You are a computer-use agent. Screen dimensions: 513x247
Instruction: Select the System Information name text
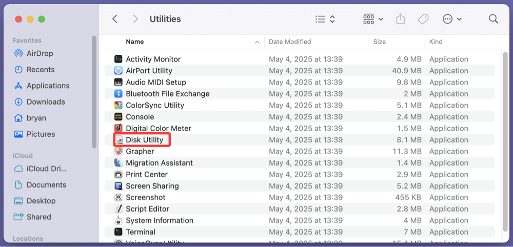(160, 220)
